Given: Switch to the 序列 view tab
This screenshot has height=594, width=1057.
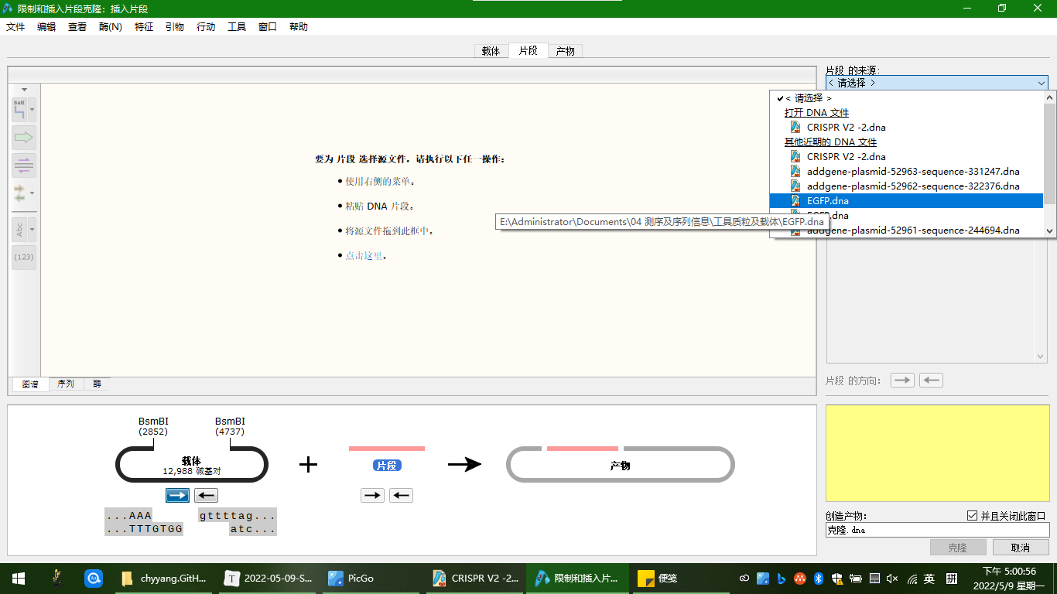Looking at the screenshot, I should (x=66, y=384).
